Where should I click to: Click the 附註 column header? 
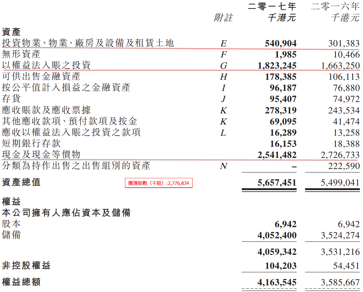[223, 18]
